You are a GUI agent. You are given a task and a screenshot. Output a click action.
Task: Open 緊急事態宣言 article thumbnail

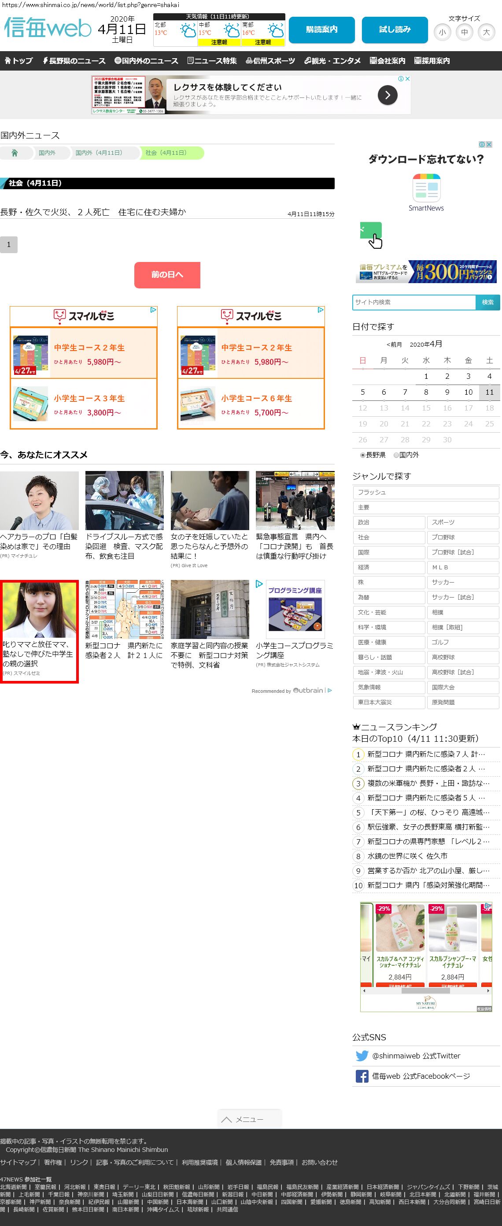[x=295, y=500]
